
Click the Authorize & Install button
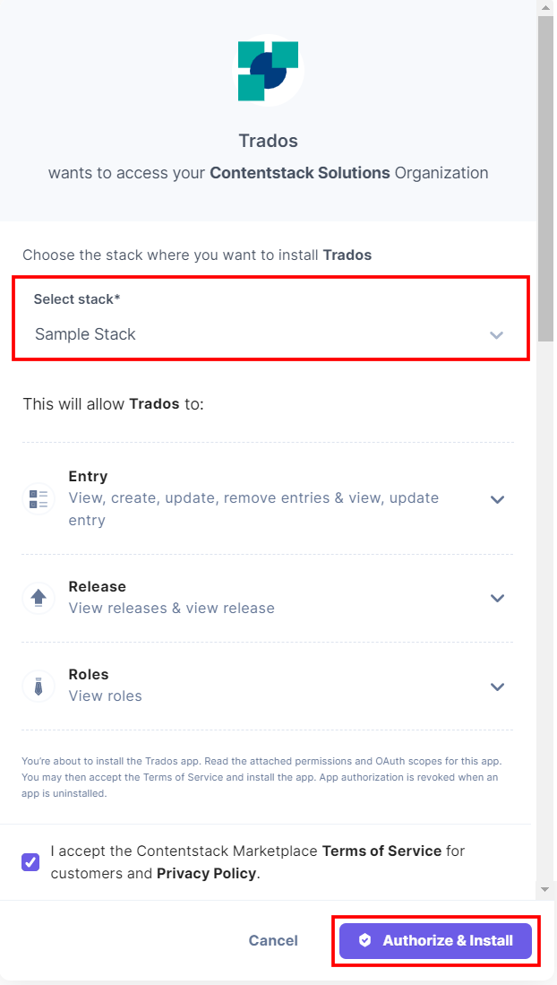[435, 940]
